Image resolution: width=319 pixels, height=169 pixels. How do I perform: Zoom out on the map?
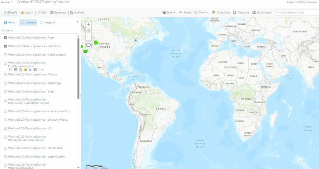pos(88,37)
